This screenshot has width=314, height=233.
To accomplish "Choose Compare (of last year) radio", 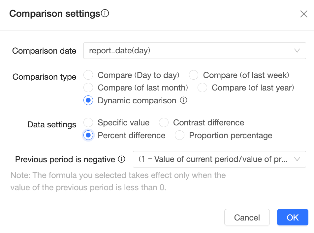I will pos(202,88).
